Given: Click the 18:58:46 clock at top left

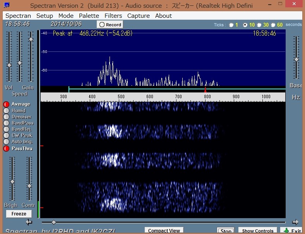Looking at the screenshot, I should (17, 24).
